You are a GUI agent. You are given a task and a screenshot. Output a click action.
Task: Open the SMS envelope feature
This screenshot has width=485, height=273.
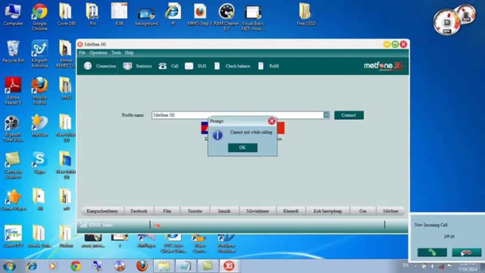pyautogui.click(x=196, y=66)
